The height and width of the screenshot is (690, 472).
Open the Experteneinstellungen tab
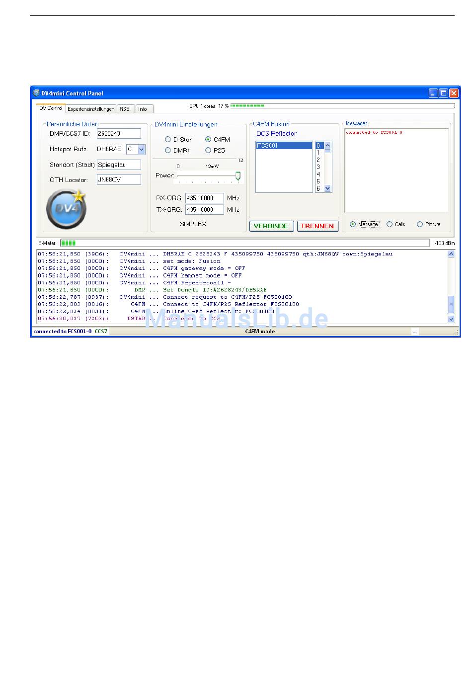pyautogui.click(x=91, y=109)
